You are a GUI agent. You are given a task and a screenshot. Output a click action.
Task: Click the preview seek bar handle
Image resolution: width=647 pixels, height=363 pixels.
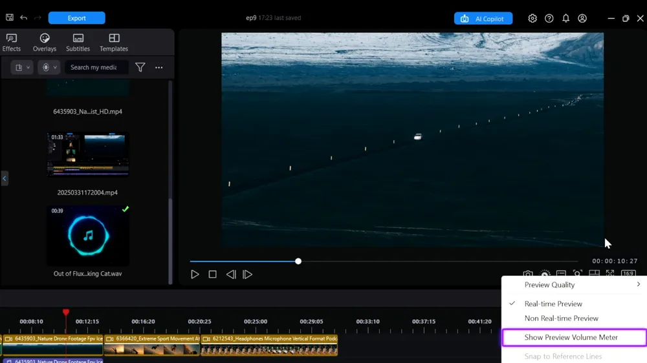(298, 261)
